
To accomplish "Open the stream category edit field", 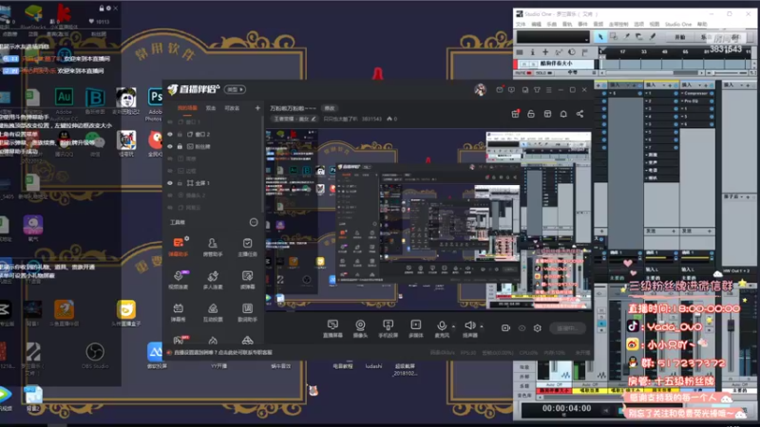I will click(294, 119).
